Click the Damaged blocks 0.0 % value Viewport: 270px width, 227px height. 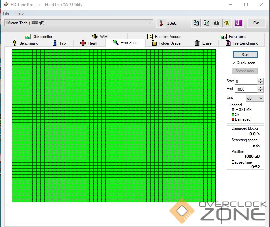pyautogui.click(x=254, y=134)
